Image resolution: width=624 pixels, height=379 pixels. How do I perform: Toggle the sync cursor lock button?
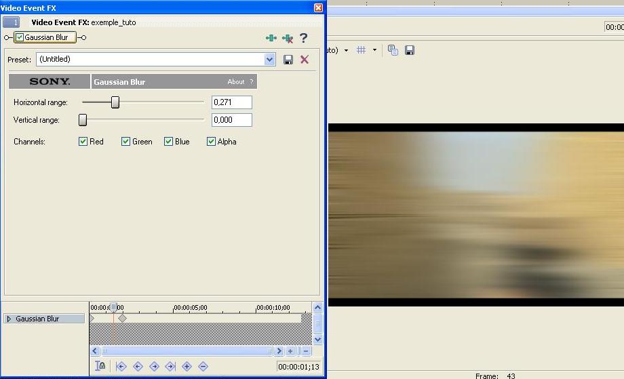point(100,366)
